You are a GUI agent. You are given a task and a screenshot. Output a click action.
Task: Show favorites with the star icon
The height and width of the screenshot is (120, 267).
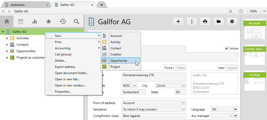point(48,21)
